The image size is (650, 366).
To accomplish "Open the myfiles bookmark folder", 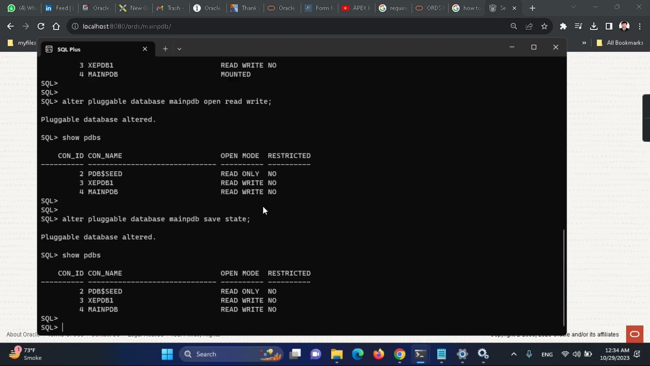I will point(21,43).
